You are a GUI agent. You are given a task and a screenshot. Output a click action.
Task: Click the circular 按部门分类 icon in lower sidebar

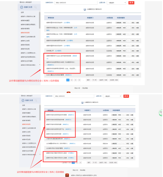point(23,100)
